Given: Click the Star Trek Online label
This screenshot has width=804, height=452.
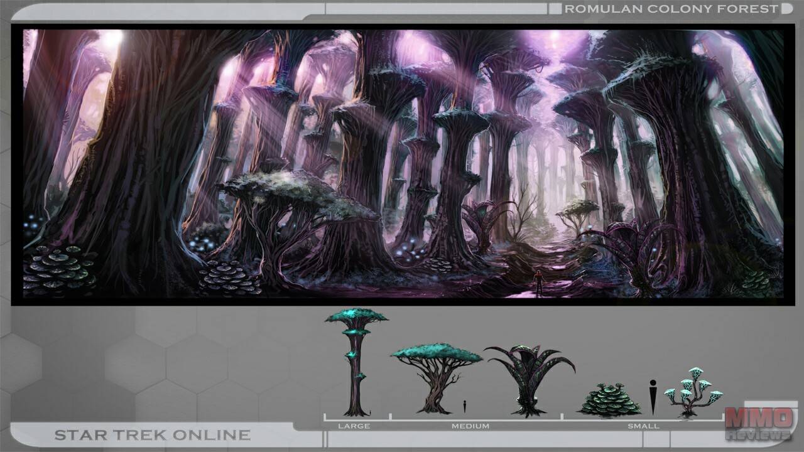Looking at the screenshot, I should 152,435.
